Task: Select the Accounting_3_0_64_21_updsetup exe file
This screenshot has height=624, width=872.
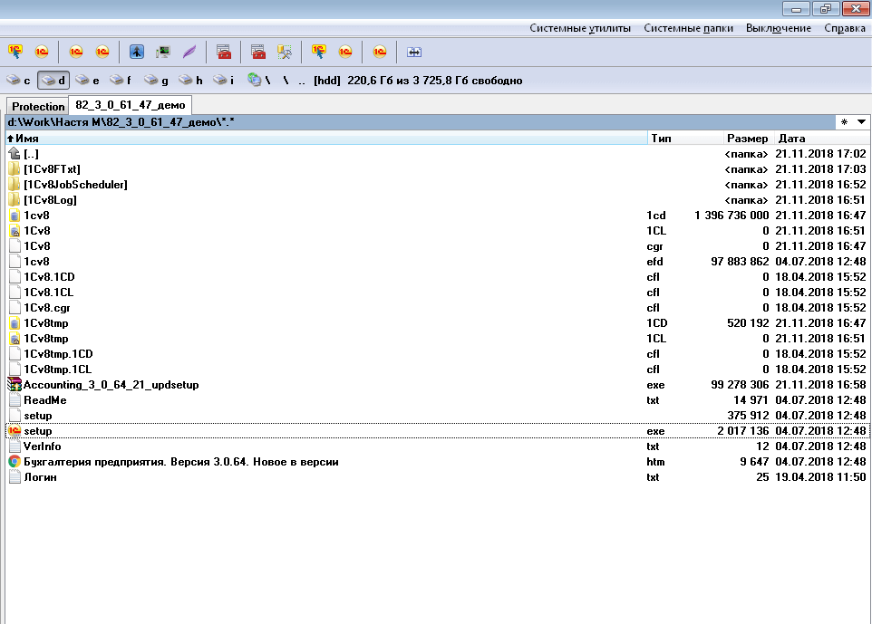Action: pos(437,385)
